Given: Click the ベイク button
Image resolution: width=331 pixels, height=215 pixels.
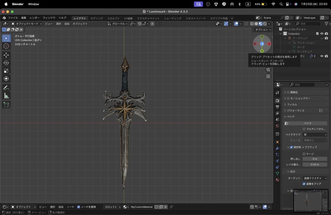Looking at the screenshot, I should pyautogui.click(x=307, y=123).
